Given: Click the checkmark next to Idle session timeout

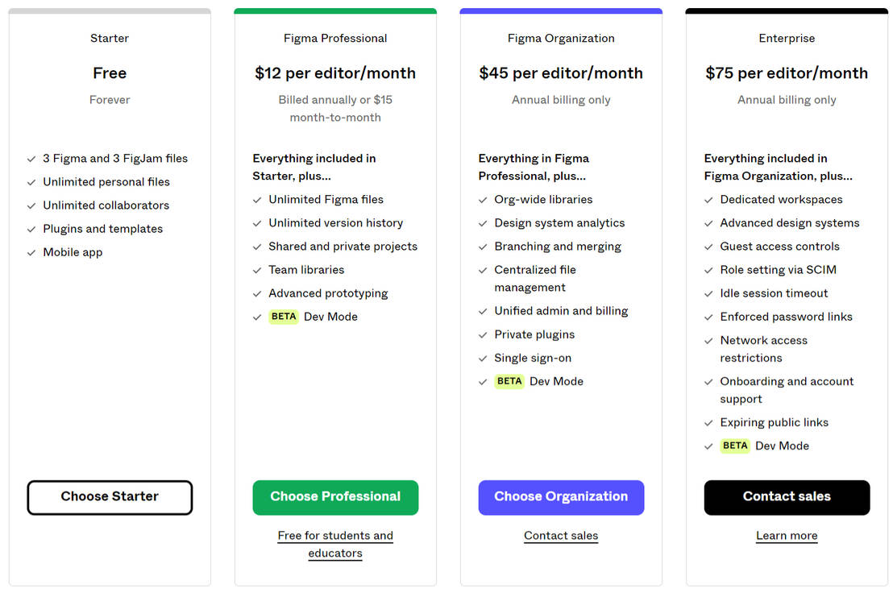Looking at the screenshot, I should click(x=708, y=293).
